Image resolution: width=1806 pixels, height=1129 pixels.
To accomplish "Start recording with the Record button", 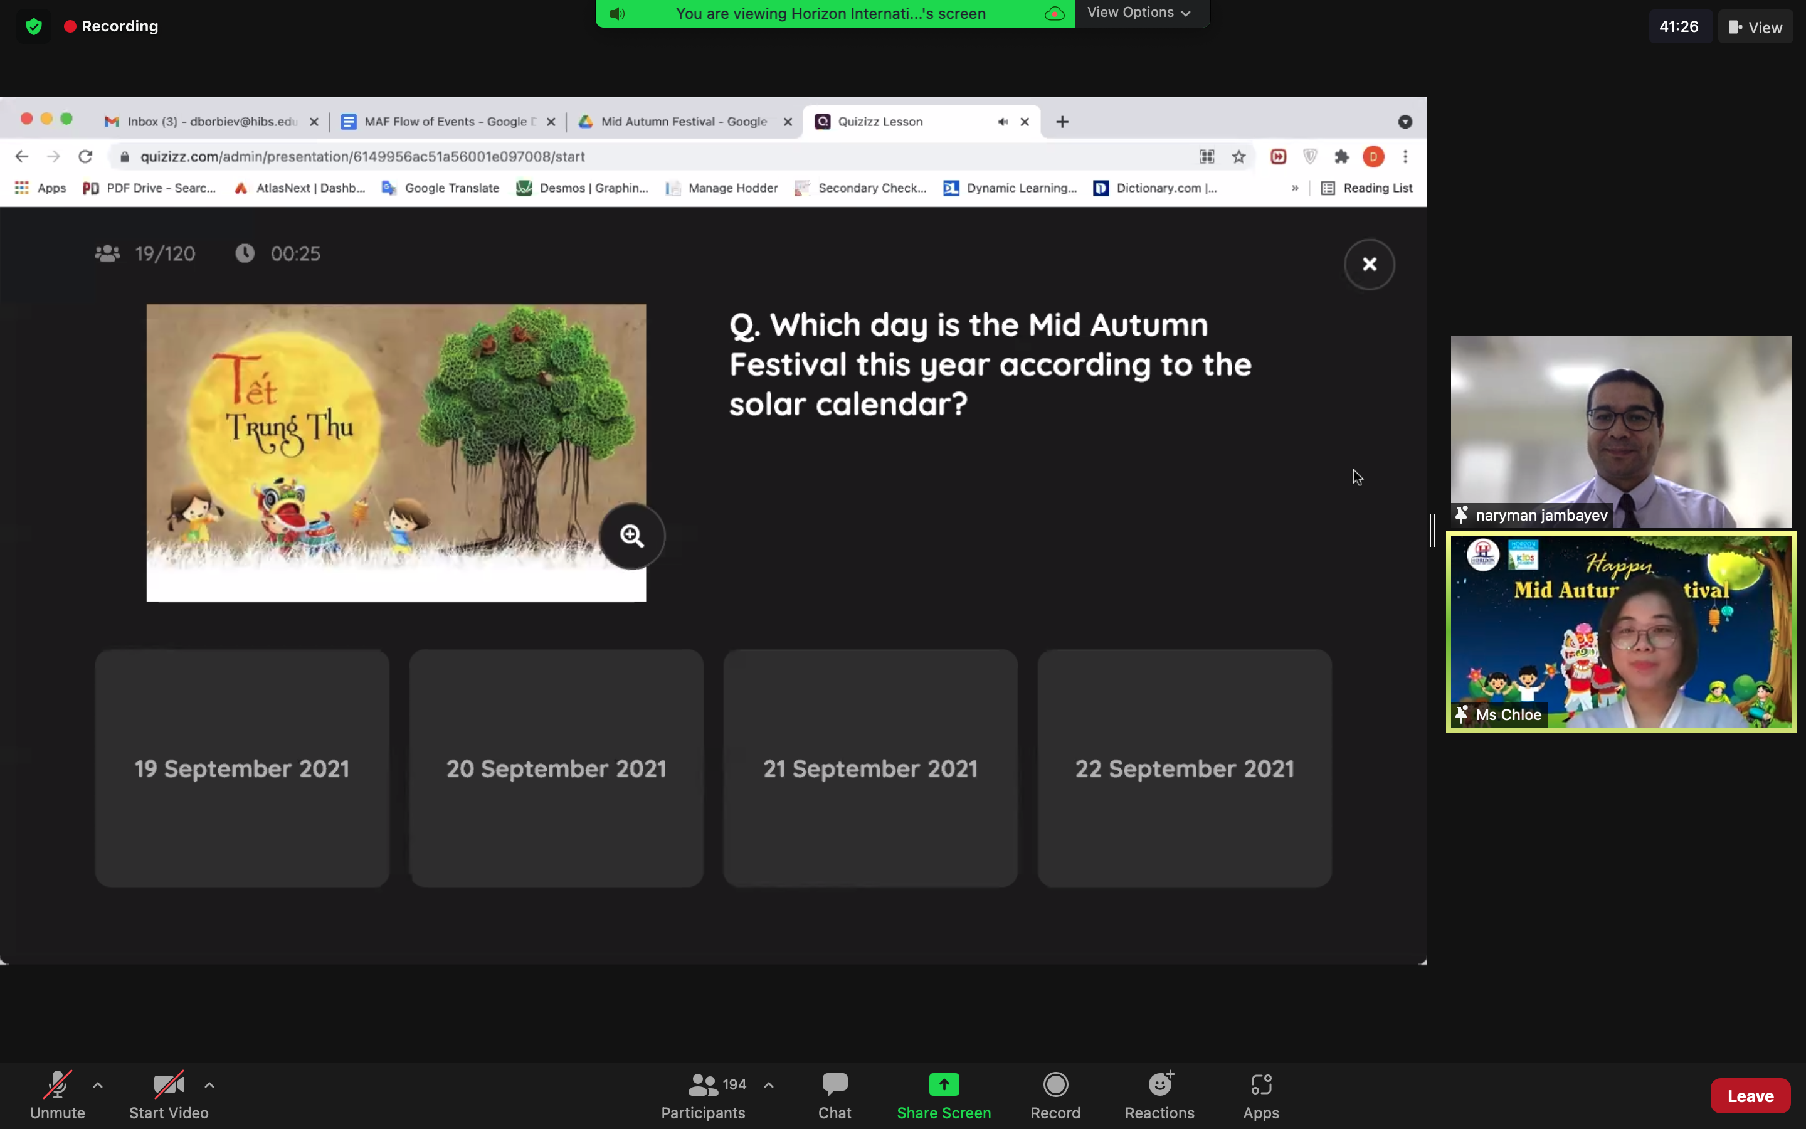I will point(1055,1095).
